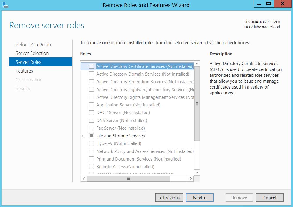
Task: Select the Hyper-V (Not installed) label
Action: 119,143
